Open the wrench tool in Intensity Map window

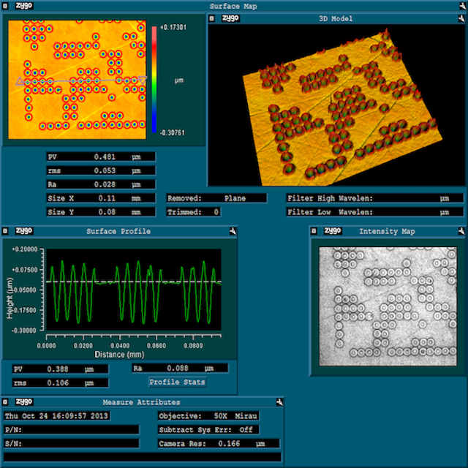[461, 231]
